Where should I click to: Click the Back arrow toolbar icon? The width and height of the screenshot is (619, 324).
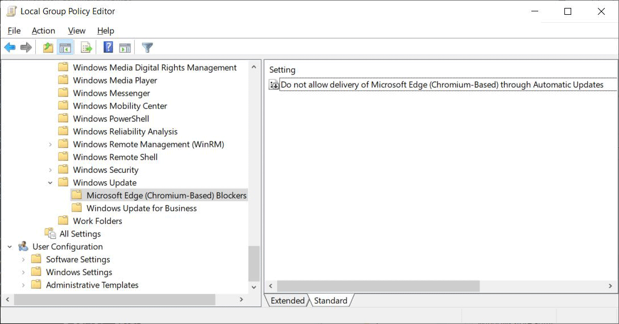pos(10,48)
